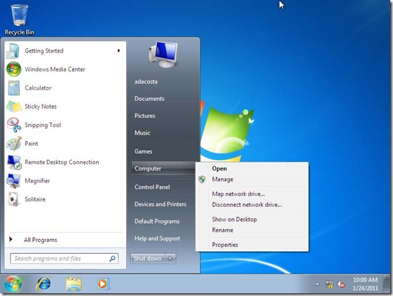Open the Calculator program icon

pos(13,88)
